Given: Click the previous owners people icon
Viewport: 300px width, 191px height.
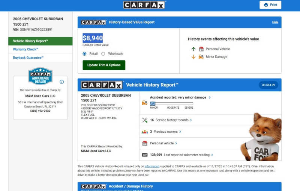Looking at the screenshot, I should pyautogui.click(x=145, y=132).
